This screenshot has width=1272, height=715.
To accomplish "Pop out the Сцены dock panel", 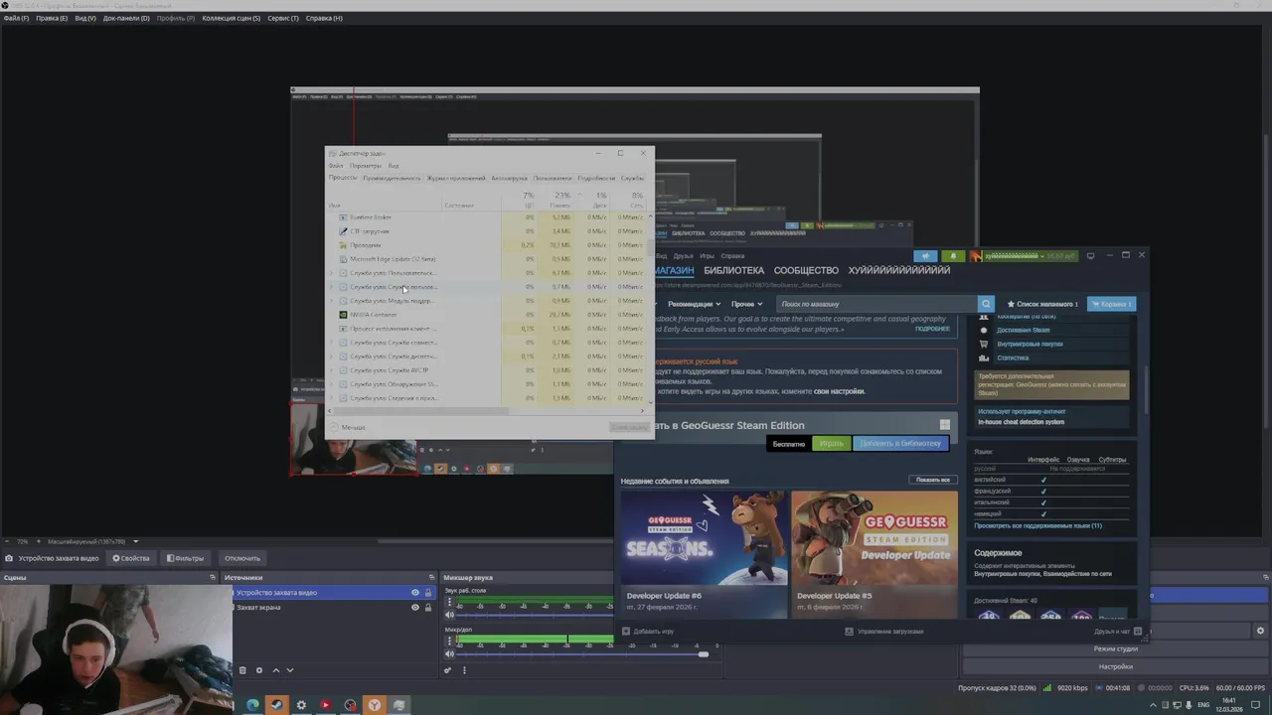I will [212, 577].
